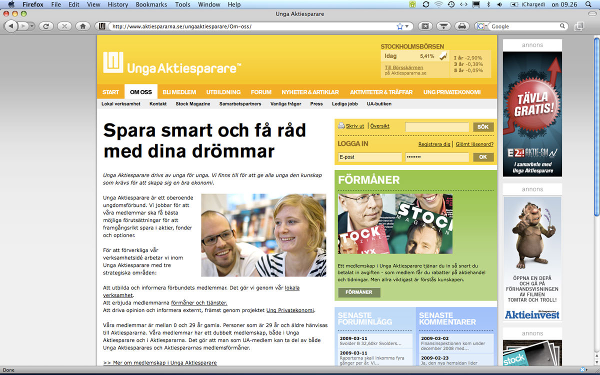Screen dimensions: 600x375
Task: Click the volume icon in the menu bar
Action: (499, 4)
